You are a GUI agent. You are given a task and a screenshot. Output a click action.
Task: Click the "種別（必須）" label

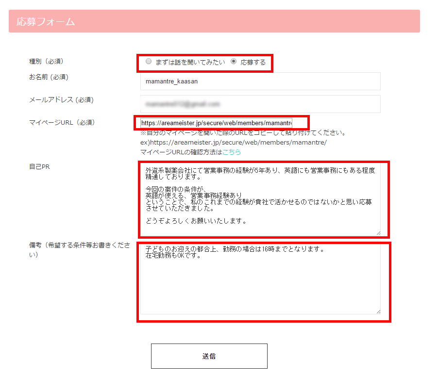(x=47, y=62)
